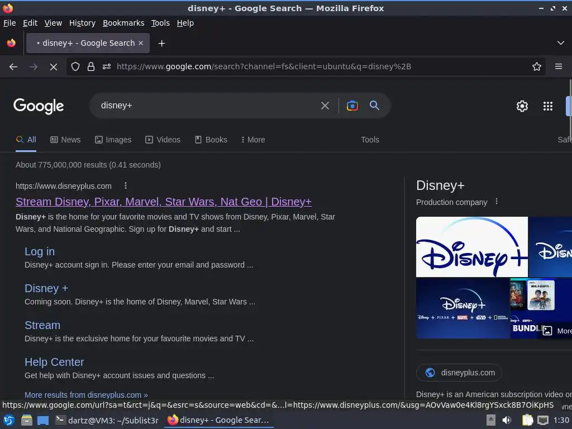Open the removable media tray icon
Screen dimensions: 572x429
pyautogui.click(x=491, y=420)
